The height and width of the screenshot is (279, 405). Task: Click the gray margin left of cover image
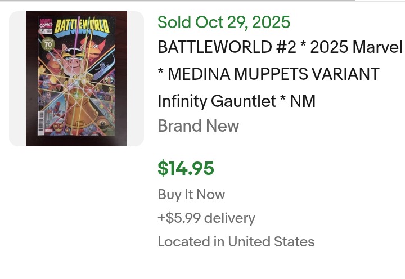pos(17,79)
